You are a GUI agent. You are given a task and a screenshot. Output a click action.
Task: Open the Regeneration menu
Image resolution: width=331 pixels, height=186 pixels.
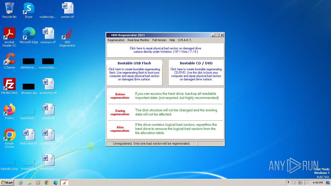116,40
